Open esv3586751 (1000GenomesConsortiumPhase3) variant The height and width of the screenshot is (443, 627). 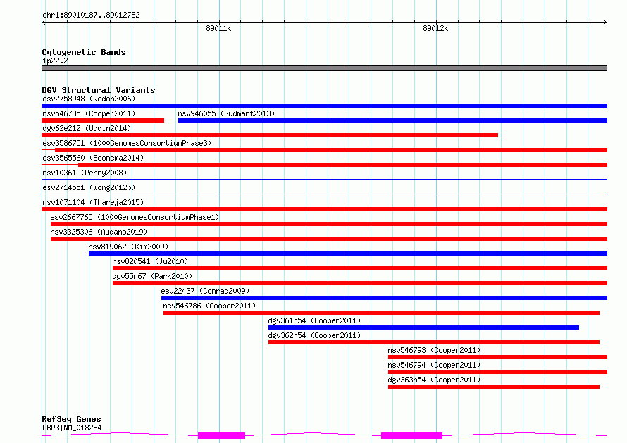pyautogui.click(x=127, y=143)
